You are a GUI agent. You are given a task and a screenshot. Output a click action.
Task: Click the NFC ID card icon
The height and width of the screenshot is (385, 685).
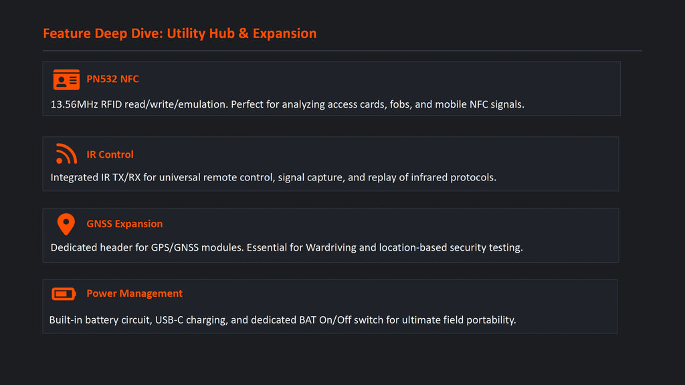(x=66, y=80)
